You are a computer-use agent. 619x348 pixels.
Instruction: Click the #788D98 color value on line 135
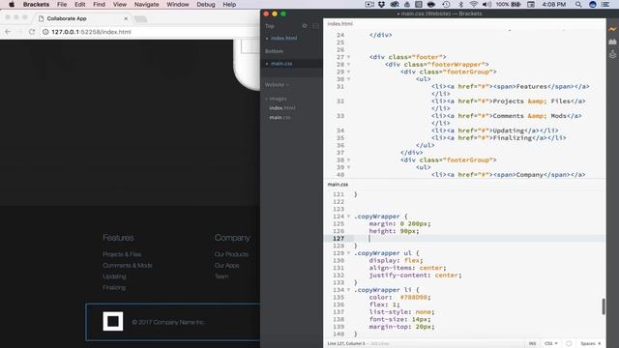point(413,298)
